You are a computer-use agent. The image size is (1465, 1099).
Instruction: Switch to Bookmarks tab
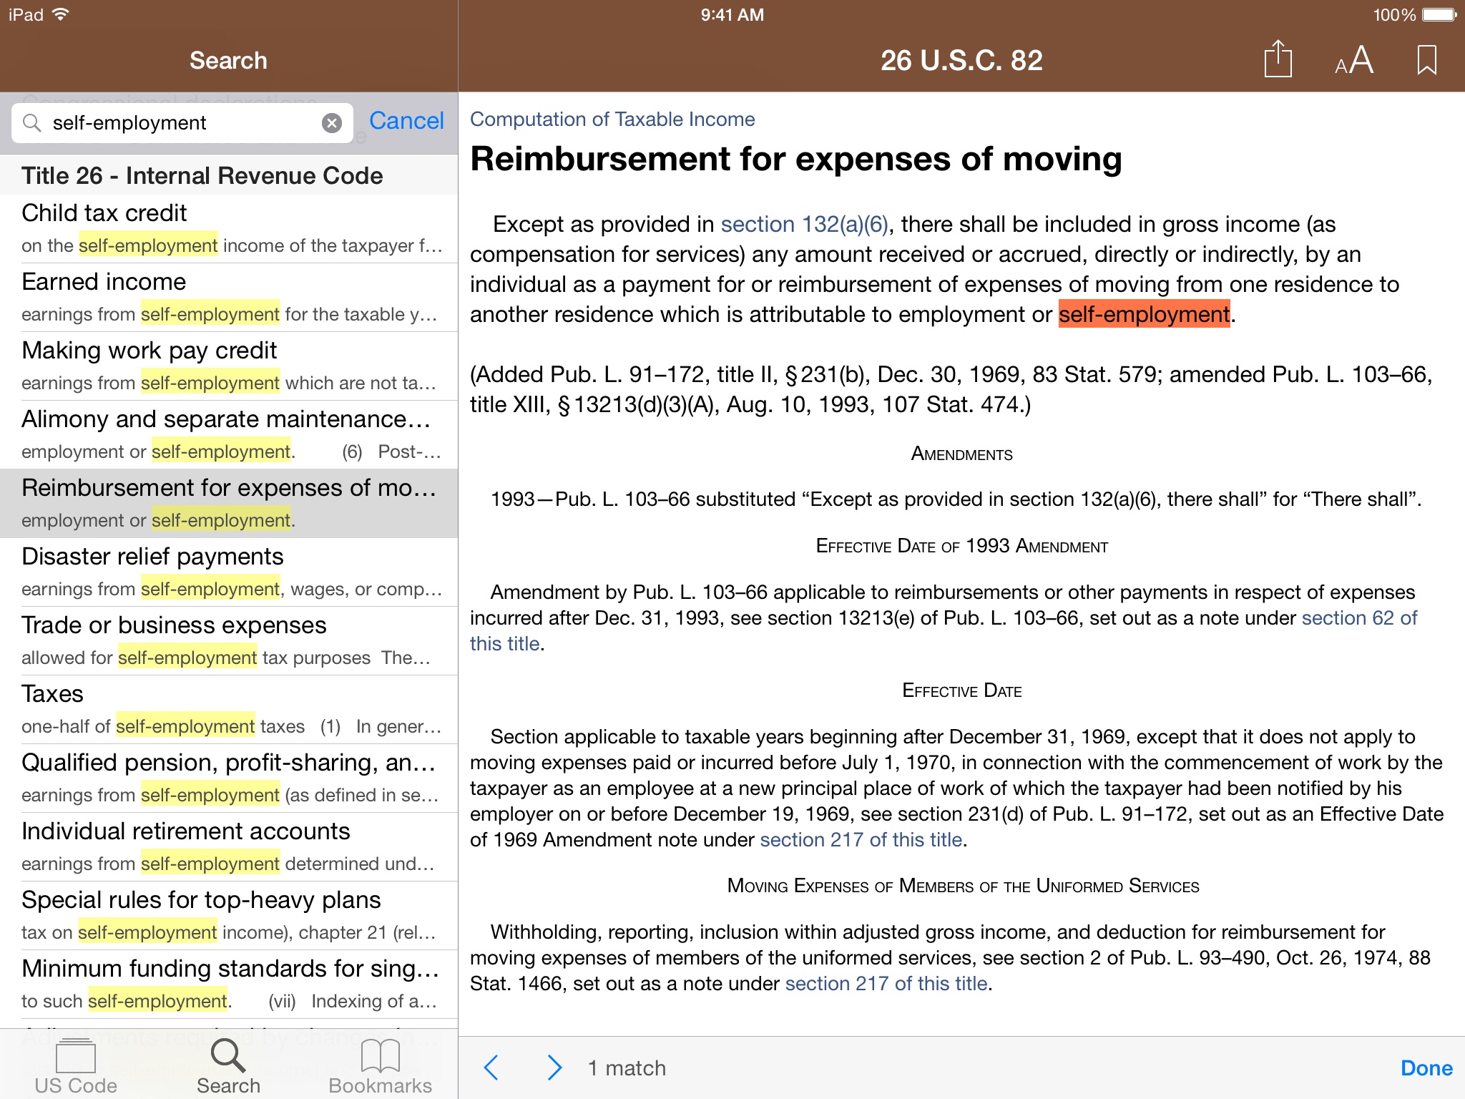pos(380,1066)
